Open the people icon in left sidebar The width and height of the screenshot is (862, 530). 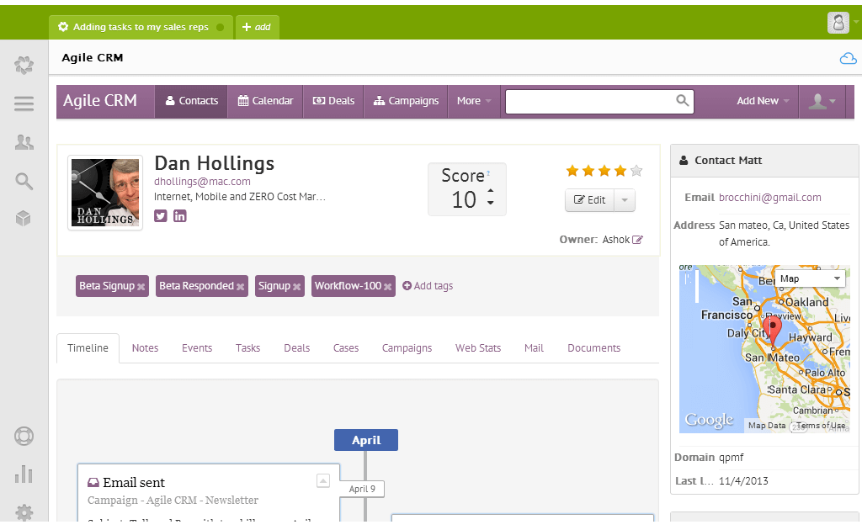pyautogui.click(x=24, y=142)
